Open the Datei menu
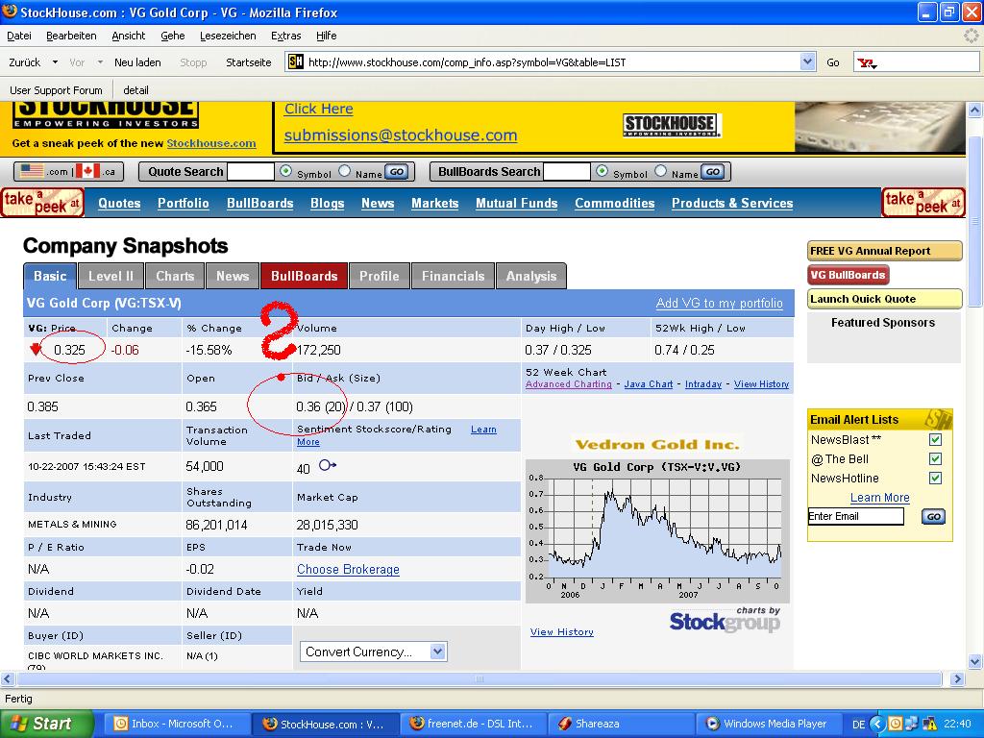The height and width of the screenshot is (738, 984). pos(19,36)
